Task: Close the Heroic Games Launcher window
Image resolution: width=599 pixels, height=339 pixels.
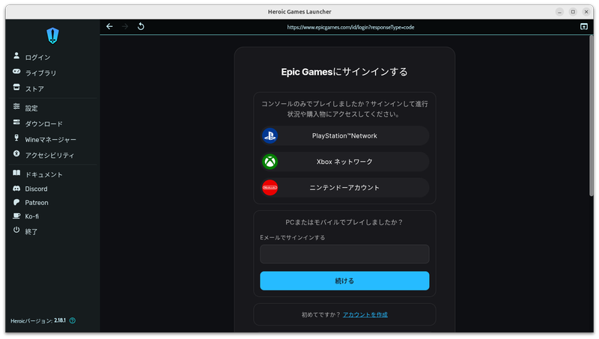Action: [x=586, y=12]
